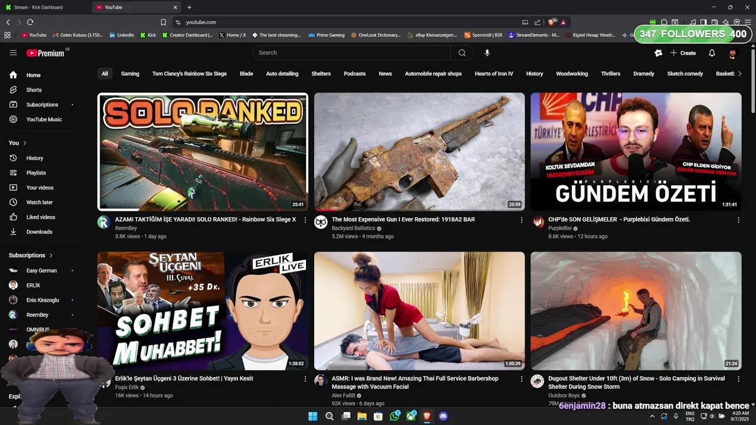The image size is (756, 425).
Task: Select Tom Clancy's Rainbow Six Siege chip
Action: coord(190,74)
